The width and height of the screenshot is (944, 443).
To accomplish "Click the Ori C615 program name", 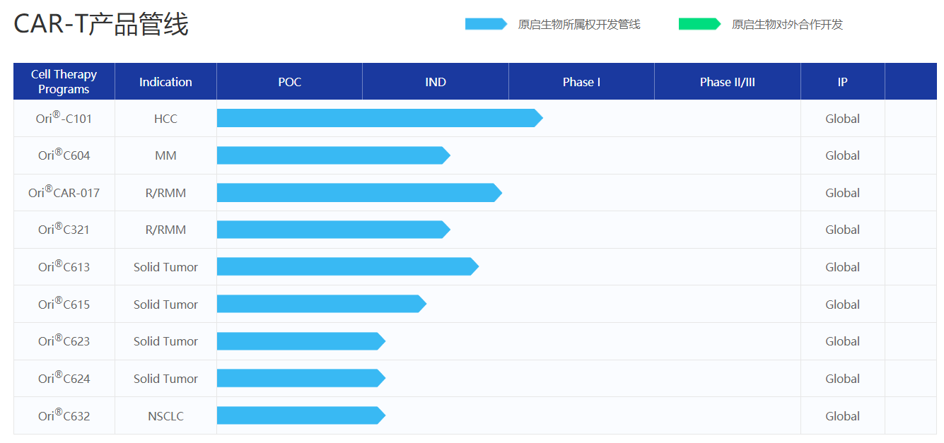I will [64, 305].
